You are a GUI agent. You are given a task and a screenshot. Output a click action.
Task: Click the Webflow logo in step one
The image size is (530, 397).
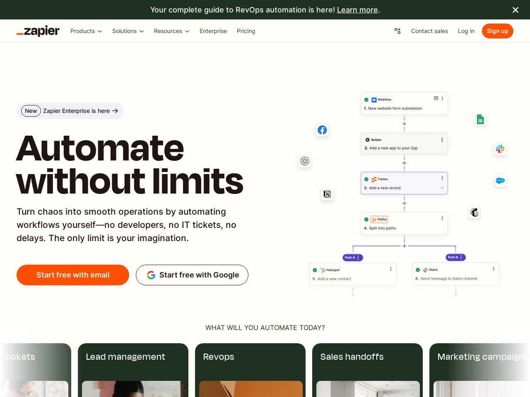click(x=374, y=100)
